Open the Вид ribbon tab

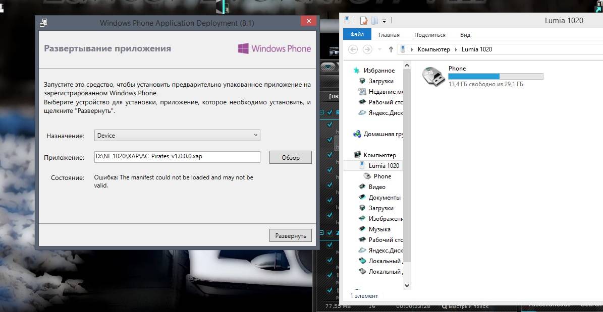tap(465, 35)
